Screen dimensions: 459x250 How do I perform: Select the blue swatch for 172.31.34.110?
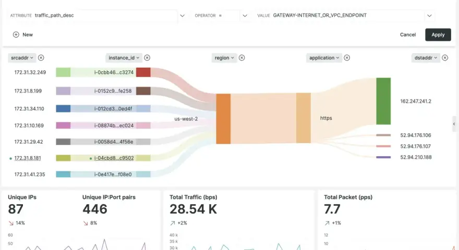[63, 109]
